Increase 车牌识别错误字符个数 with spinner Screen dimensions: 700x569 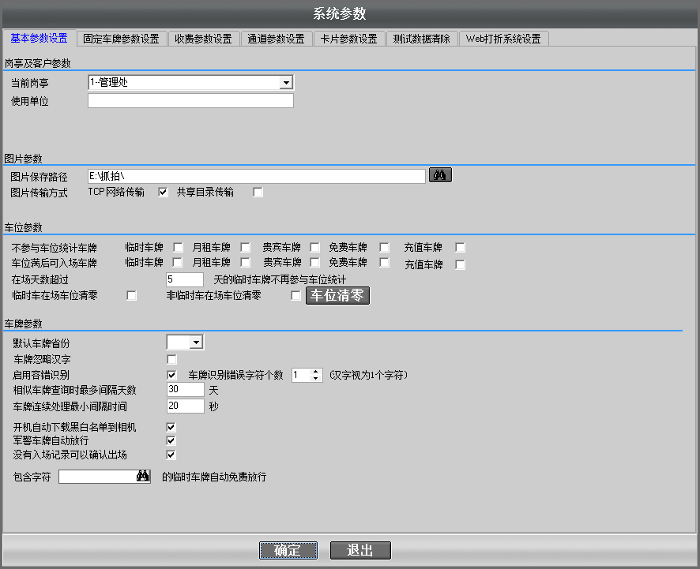click(x=316, y=372)
